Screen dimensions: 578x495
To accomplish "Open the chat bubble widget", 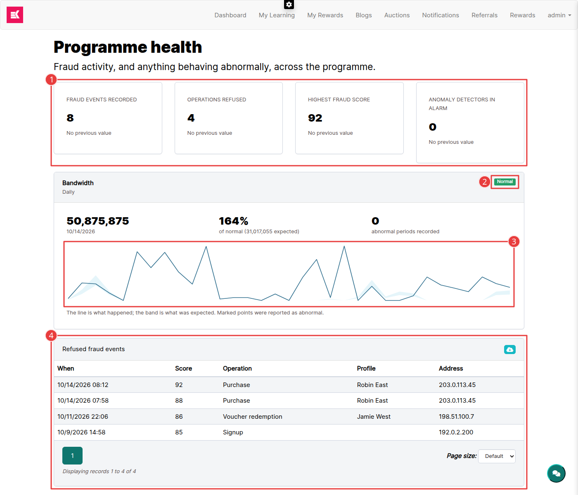I will [x=556, y=473].
